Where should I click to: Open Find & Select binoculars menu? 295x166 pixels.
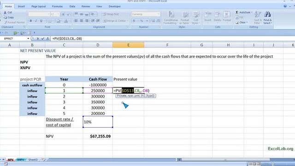pyautogui.click(x=267, y=18)
